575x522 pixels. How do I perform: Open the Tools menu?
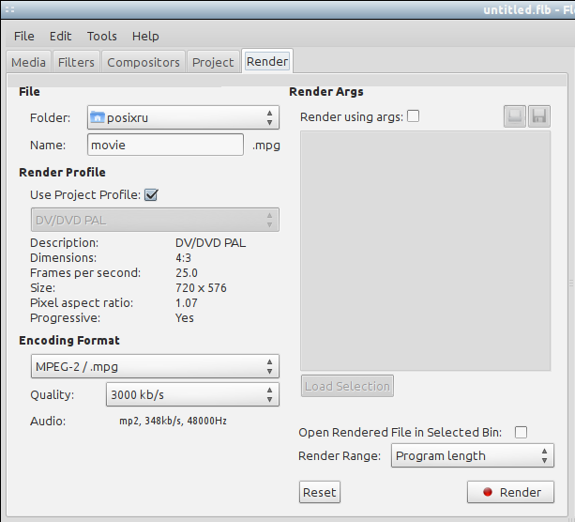pyautogui.click(x=102, y=36)
